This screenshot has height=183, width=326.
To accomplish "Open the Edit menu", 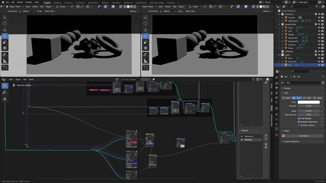I will pos(13,2).
